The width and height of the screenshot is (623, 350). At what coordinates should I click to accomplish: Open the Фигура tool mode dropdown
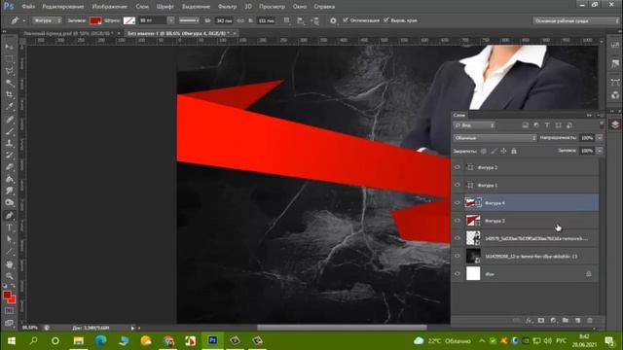(47, 20)
